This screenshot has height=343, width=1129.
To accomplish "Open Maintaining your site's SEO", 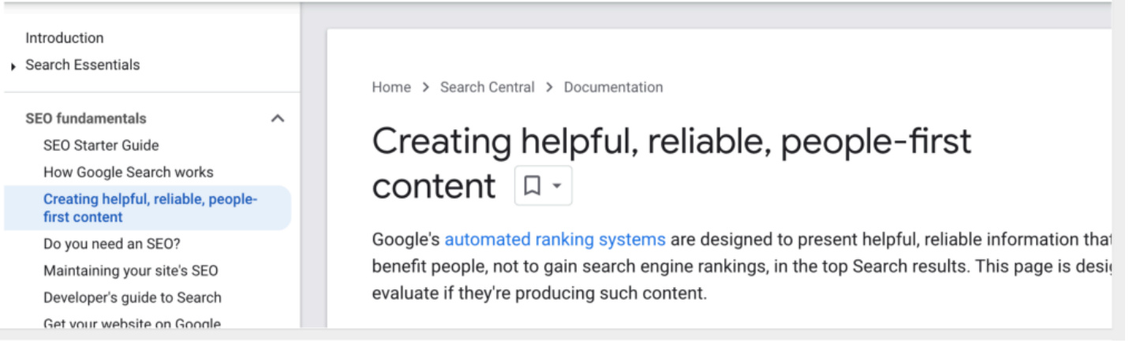I will pos(130,270).
